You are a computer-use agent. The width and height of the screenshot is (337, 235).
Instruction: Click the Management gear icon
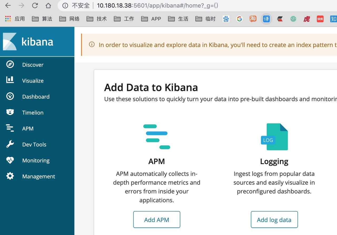pyautogui.click(x=10, y=176)
